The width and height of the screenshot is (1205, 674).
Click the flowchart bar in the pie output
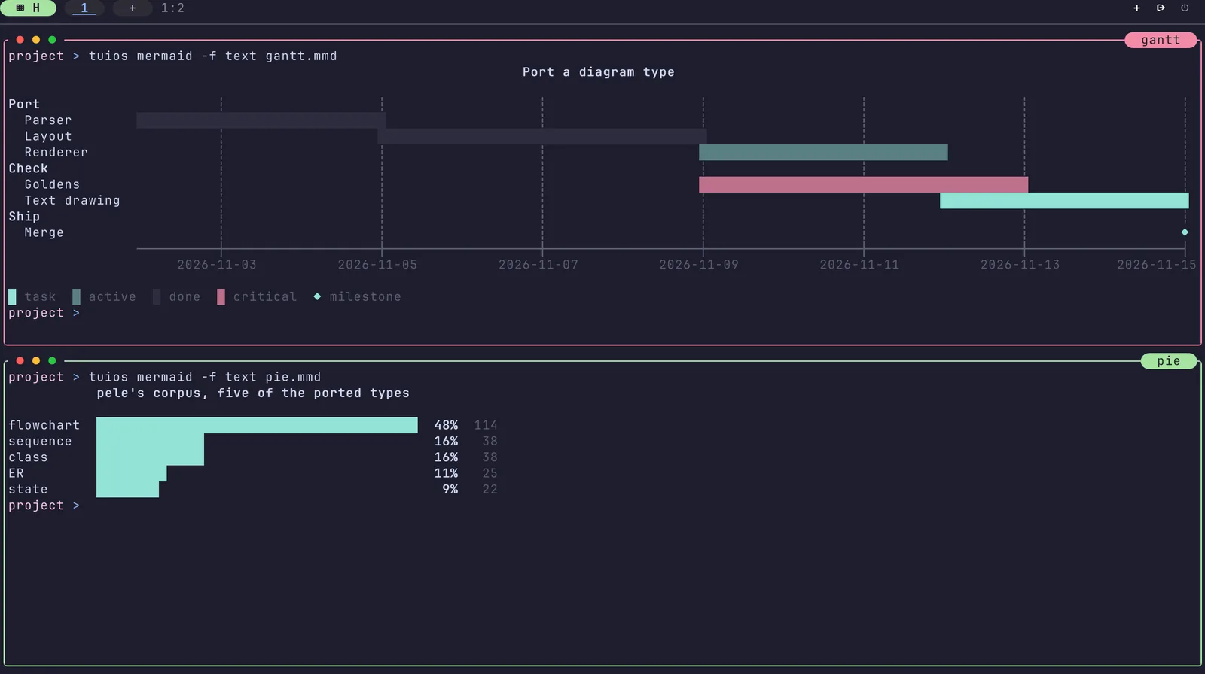[257, 426]
